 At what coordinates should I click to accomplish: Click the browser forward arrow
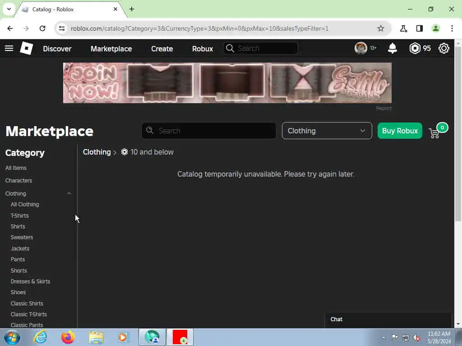pyautogui.click(x=26, y=28)
